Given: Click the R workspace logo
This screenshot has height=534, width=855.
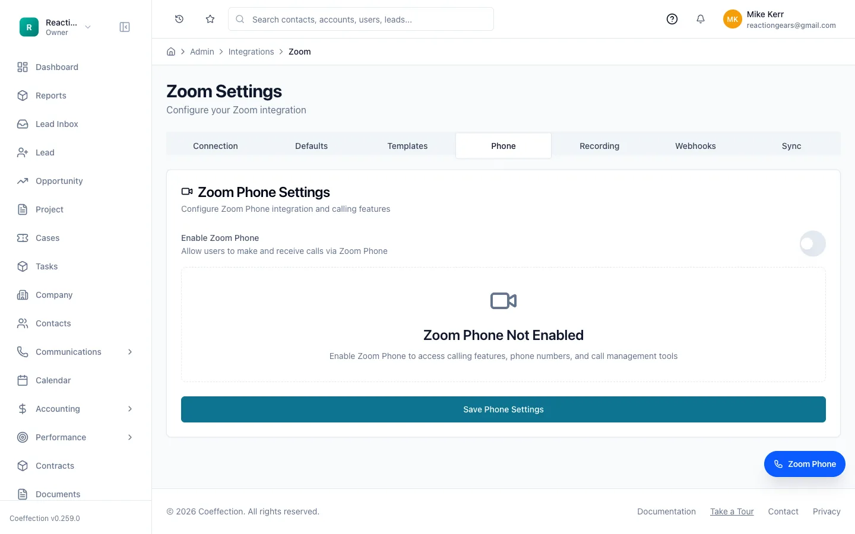Looking at the screenshot, I should pyautogui.click(x=29, y=27).
